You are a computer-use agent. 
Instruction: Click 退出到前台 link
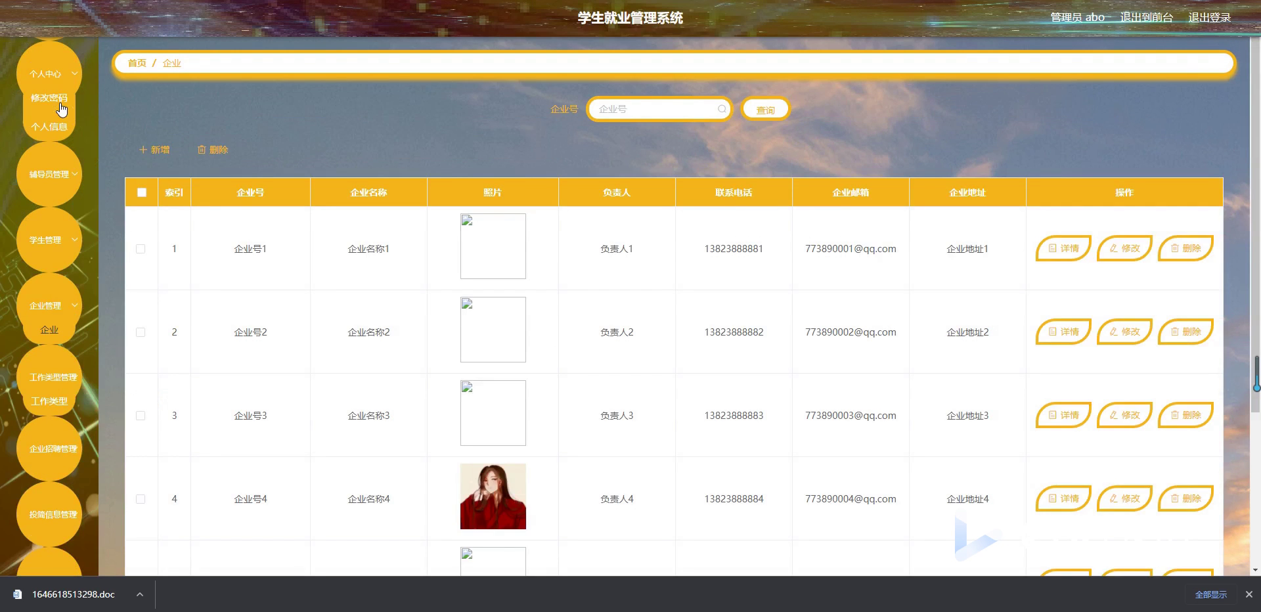(1146, 17)
